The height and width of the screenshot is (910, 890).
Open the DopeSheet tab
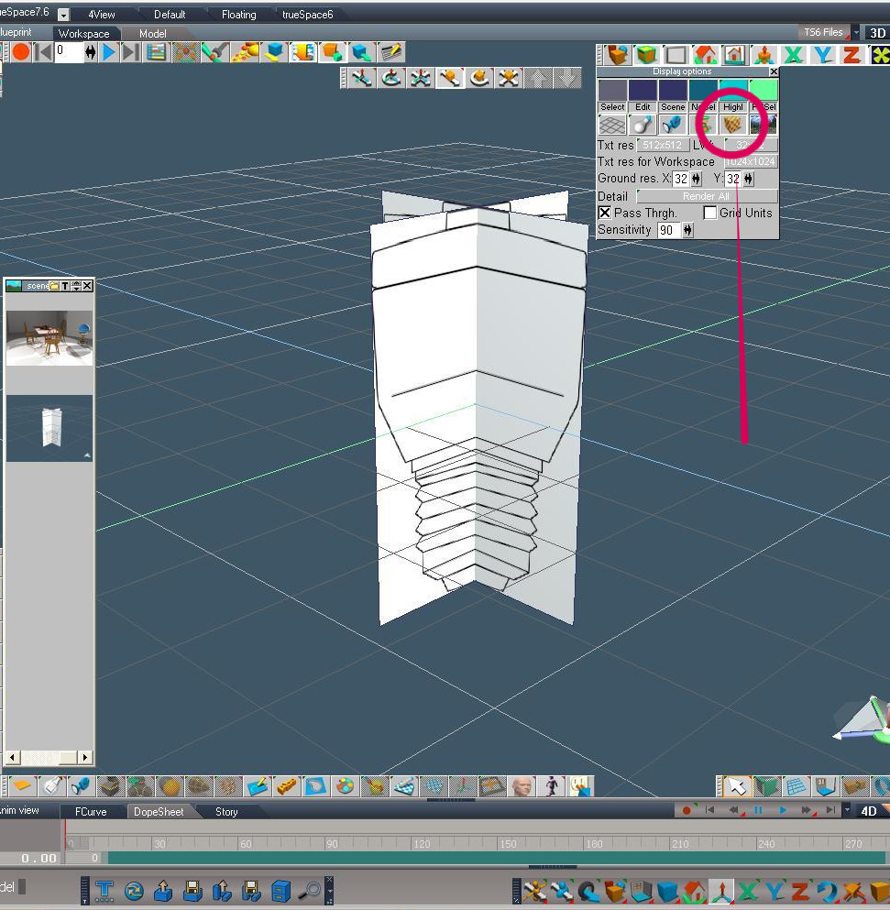point(159,811)
